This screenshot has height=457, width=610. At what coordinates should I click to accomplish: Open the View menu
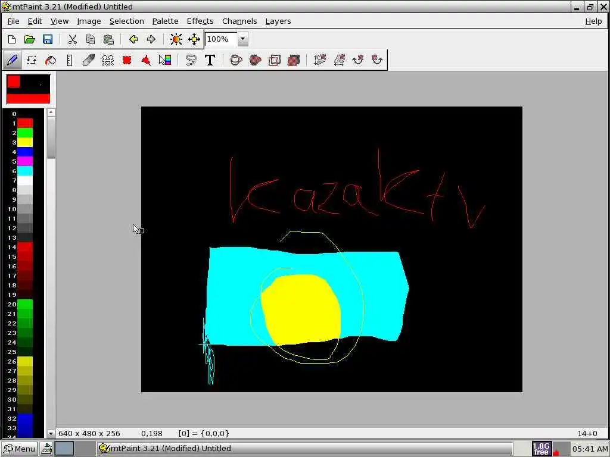[x=60, y=21]
